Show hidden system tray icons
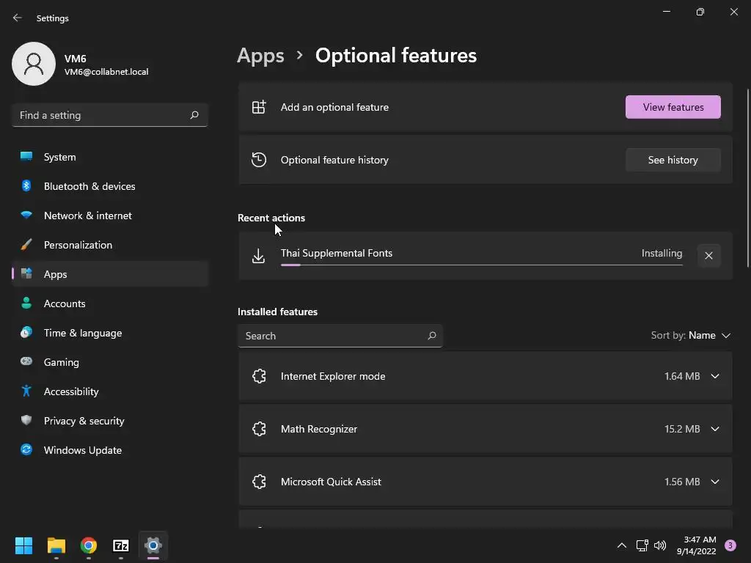Image resolution: width=751 pixels, height=563 pixels. tap(621, 545)
